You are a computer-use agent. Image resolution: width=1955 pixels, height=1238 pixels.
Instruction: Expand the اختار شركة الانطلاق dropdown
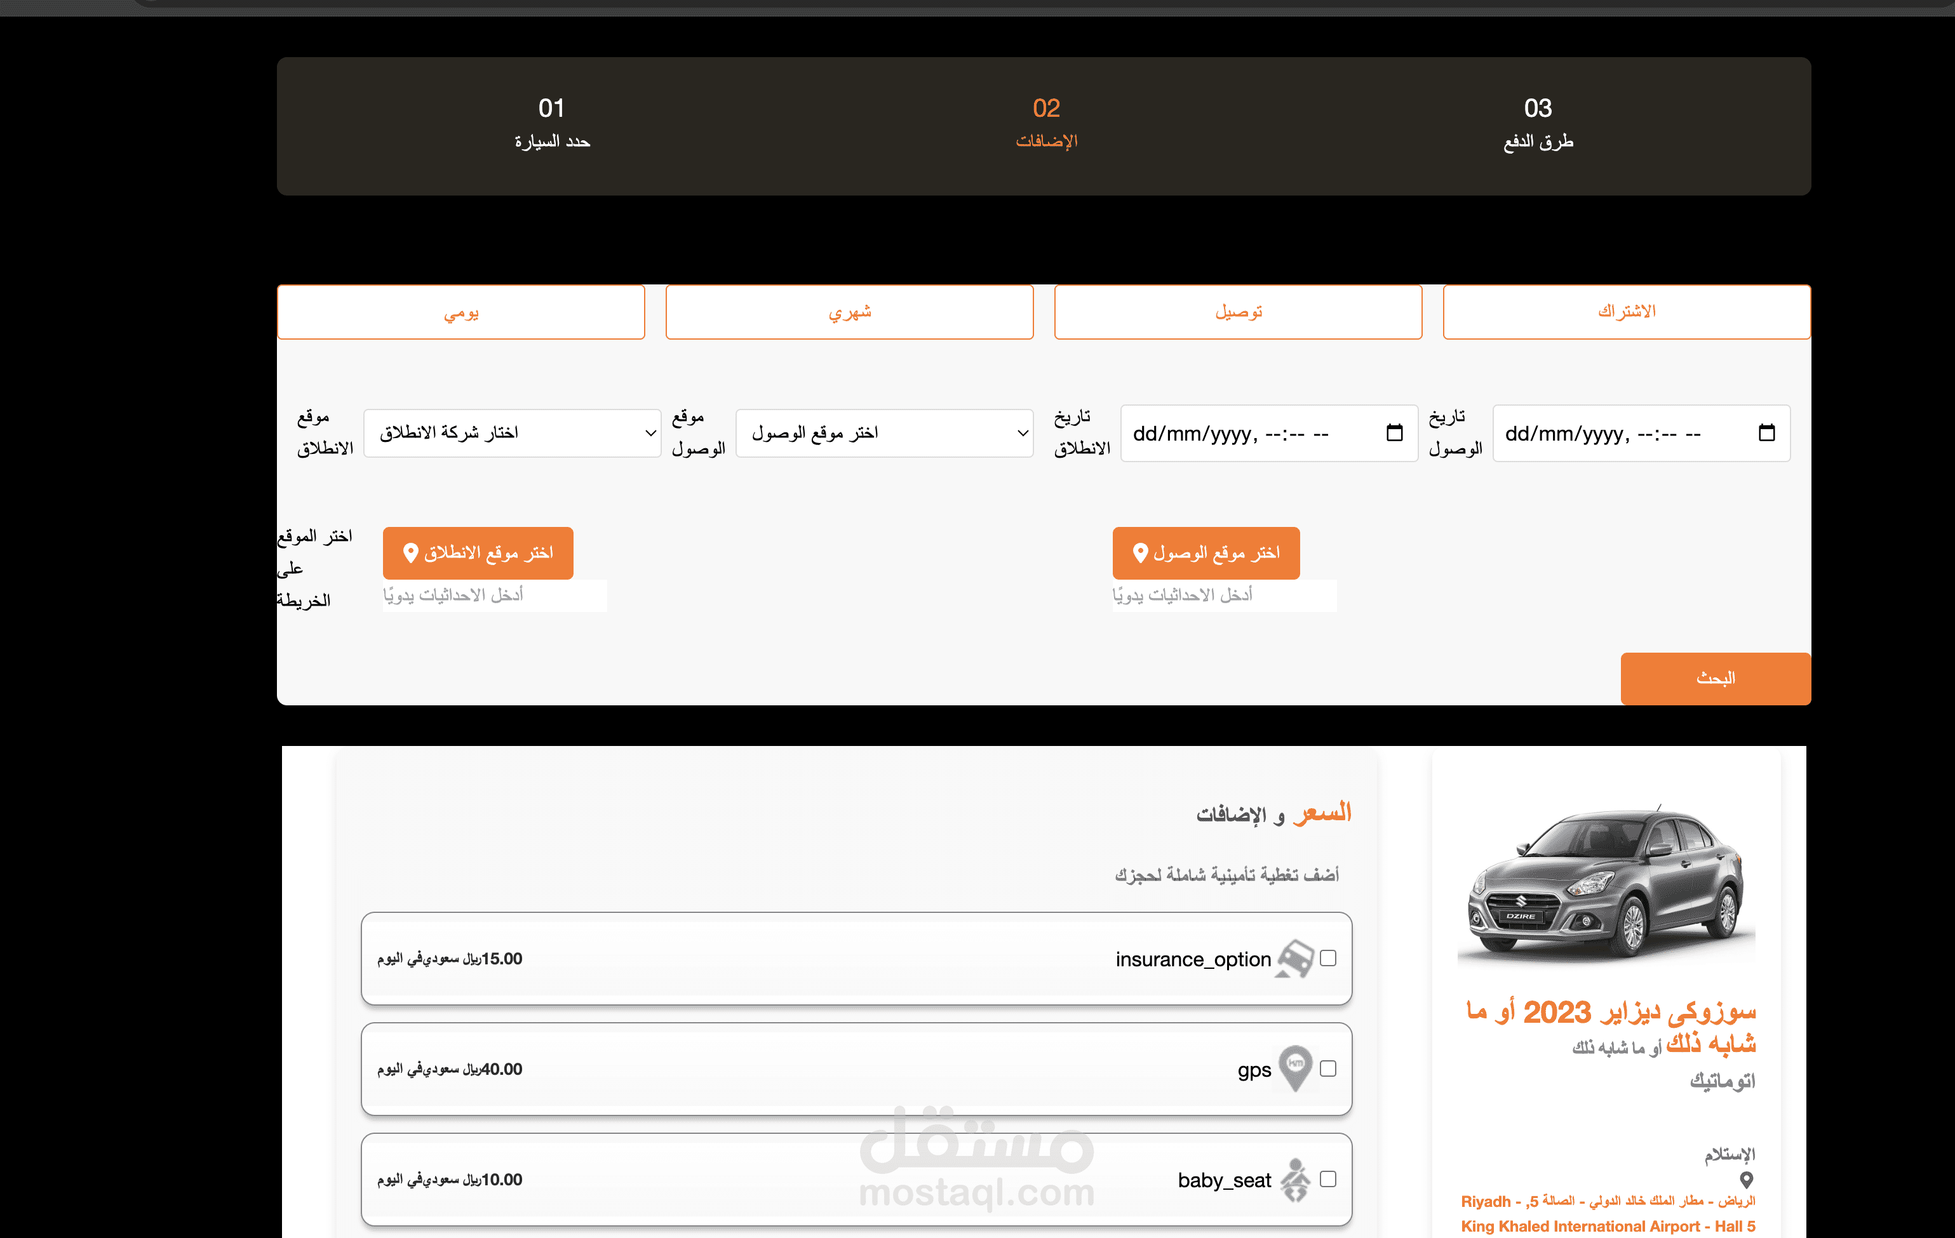(x=511, y=433)
